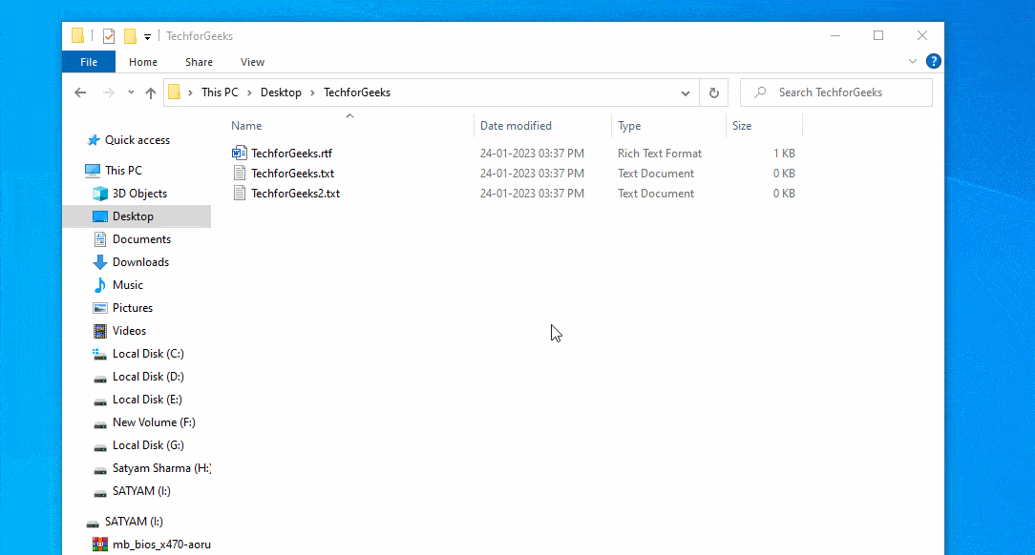Image resolution: width=1035 pixels, height=555 pixels.
Task: Open Local Disk (G:) in the sidebar
Action: coord(148,445)
